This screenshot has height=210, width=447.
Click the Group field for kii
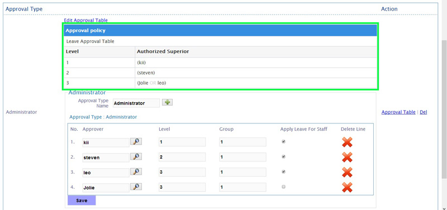[242, 142]
